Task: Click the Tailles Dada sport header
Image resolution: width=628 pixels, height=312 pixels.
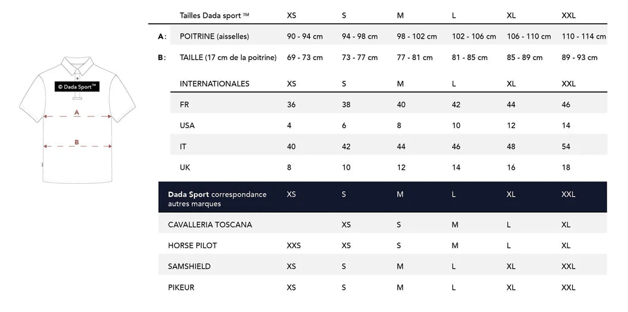Action: [214, 15]
